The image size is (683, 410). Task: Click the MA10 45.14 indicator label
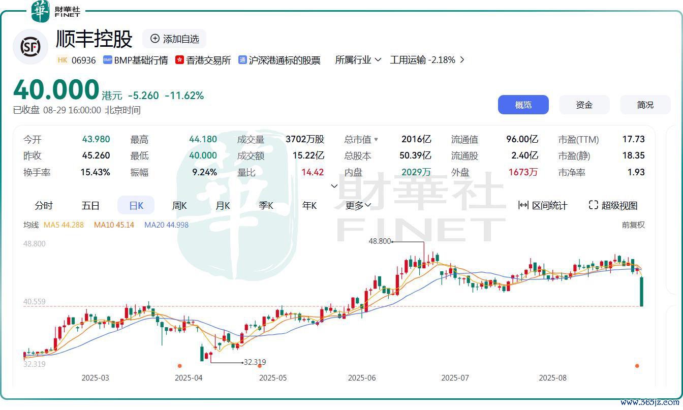coord(114,225)
